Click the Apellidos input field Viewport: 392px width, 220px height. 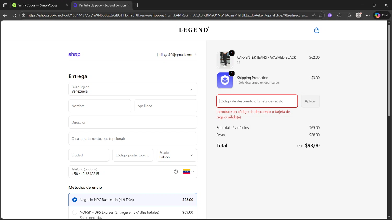(166, 106)
